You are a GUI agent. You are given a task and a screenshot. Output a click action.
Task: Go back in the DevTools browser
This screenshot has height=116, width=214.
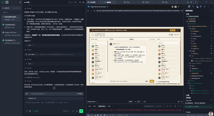click(88, 11)
